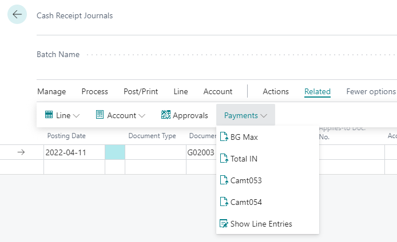Open the Account menu in the top action bar
Image resolution: width=397 pixels, height=242 pixels.
point(218,91)
